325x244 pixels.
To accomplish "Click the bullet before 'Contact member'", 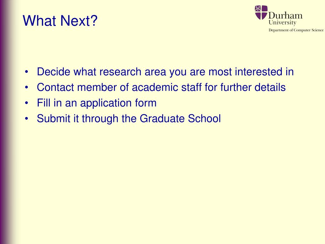I will click(x=26, y=88).
